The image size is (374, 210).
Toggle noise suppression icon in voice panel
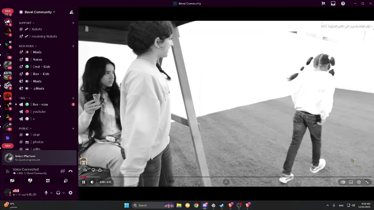tap(63, 171)
